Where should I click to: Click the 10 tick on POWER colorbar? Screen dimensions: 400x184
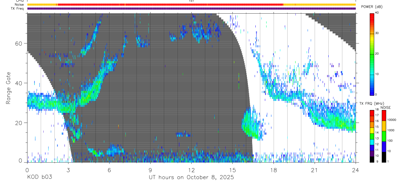[x=377, y=74]
